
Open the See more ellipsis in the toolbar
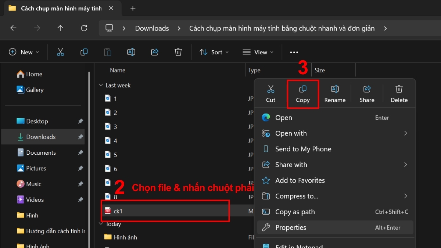point(294,53)
